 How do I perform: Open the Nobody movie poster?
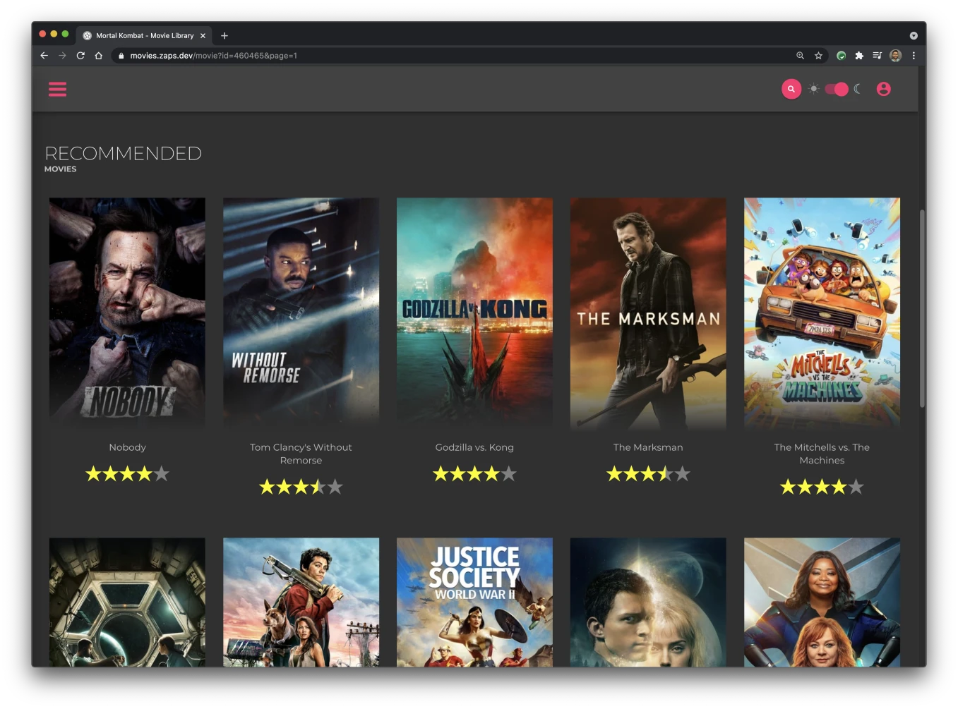(x=127, y=313)
